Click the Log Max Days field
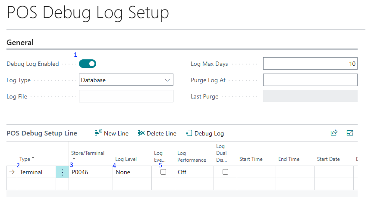Viewport: 371px width, 197px height. 310,64
